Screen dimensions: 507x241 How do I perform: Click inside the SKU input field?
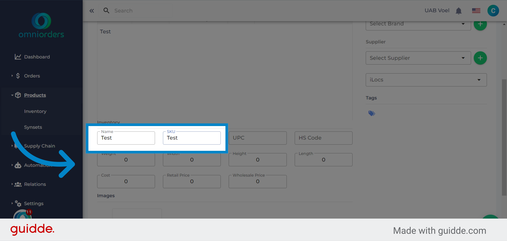(192, 138)
